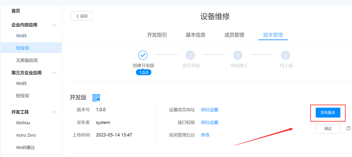Open 首页 in the sidebar
Viewport: 352px width, 157px height.
[x=16, y=11]
